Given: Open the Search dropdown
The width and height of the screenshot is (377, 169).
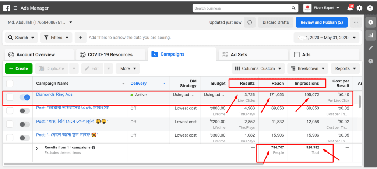Looking at the screenshot, I should [21, 38].
